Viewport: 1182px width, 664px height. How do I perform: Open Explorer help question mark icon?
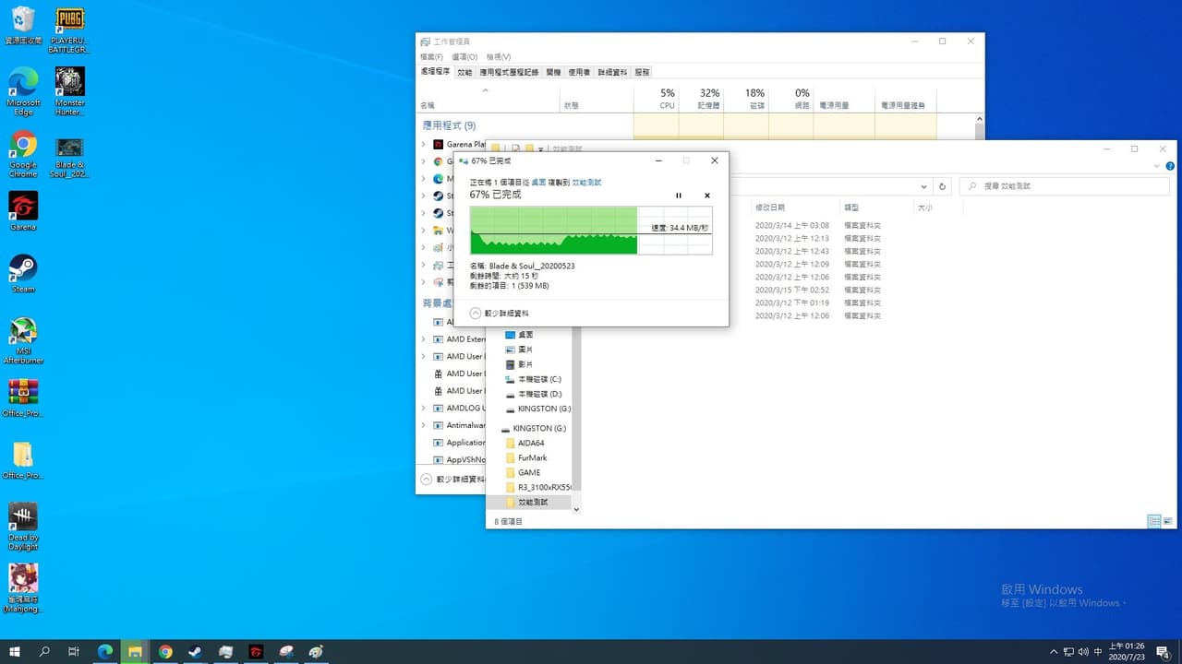[x=1170, y=167]
